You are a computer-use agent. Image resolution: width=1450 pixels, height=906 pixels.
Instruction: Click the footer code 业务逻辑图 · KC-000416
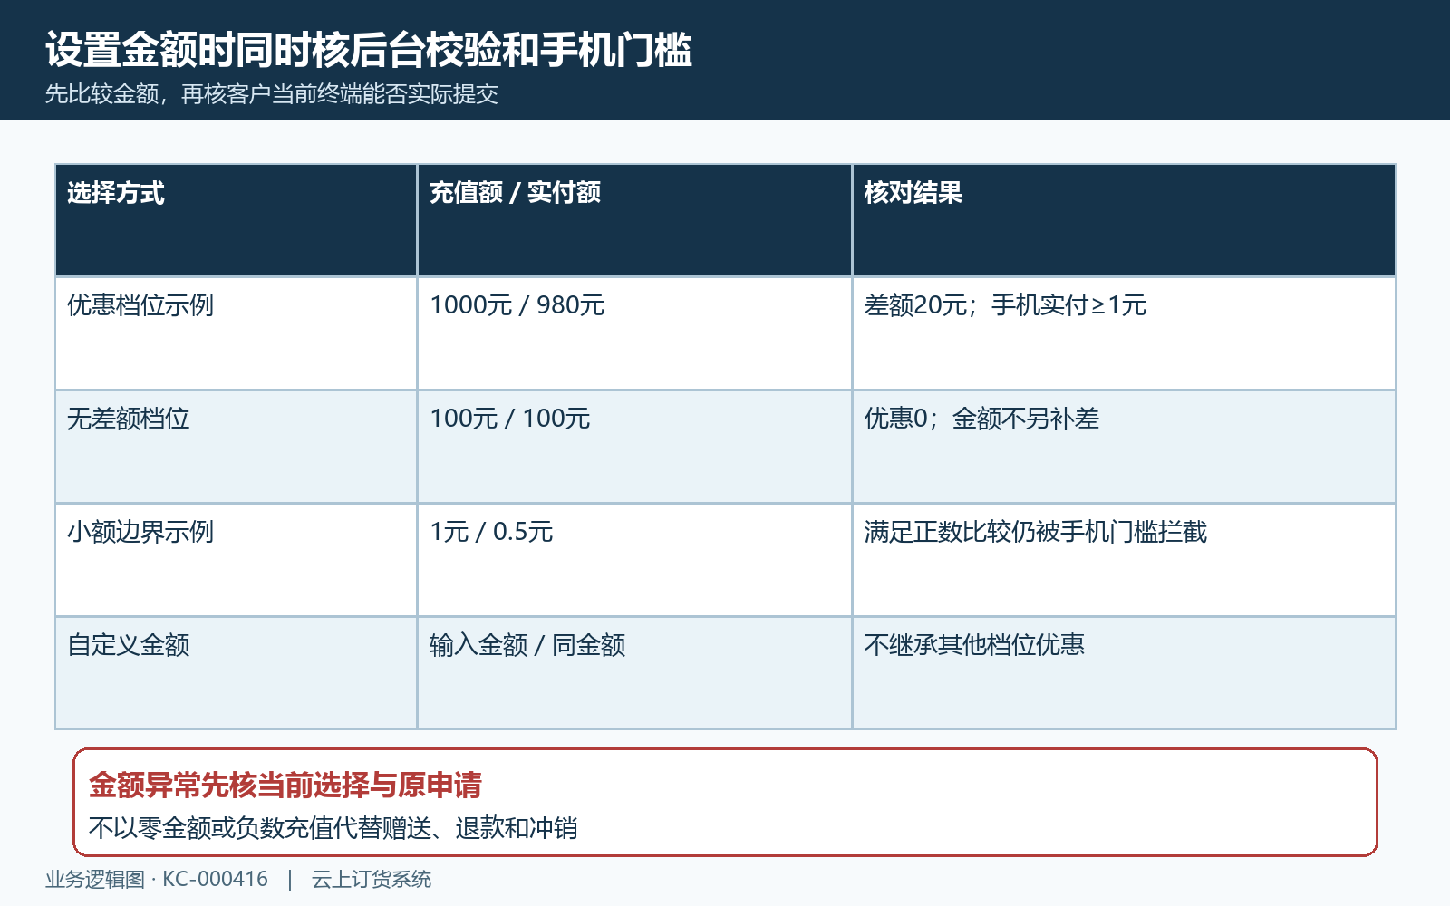click(157, 880)
